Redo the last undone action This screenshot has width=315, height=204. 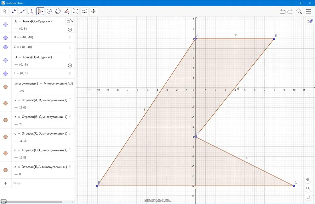pyautogui.click(x=290, y=11)
